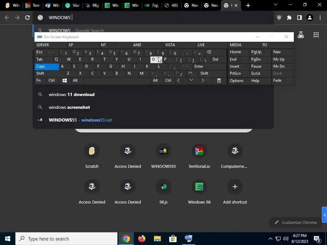
Task: Open Chrome tab search dropdown arrow
Action: 276,5
